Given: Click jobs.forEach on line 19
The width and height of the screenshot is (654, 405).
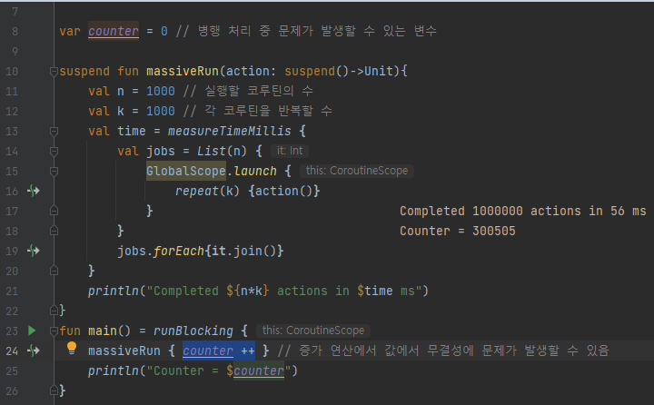Looking at the screenshot, I should tap(161, 252).
